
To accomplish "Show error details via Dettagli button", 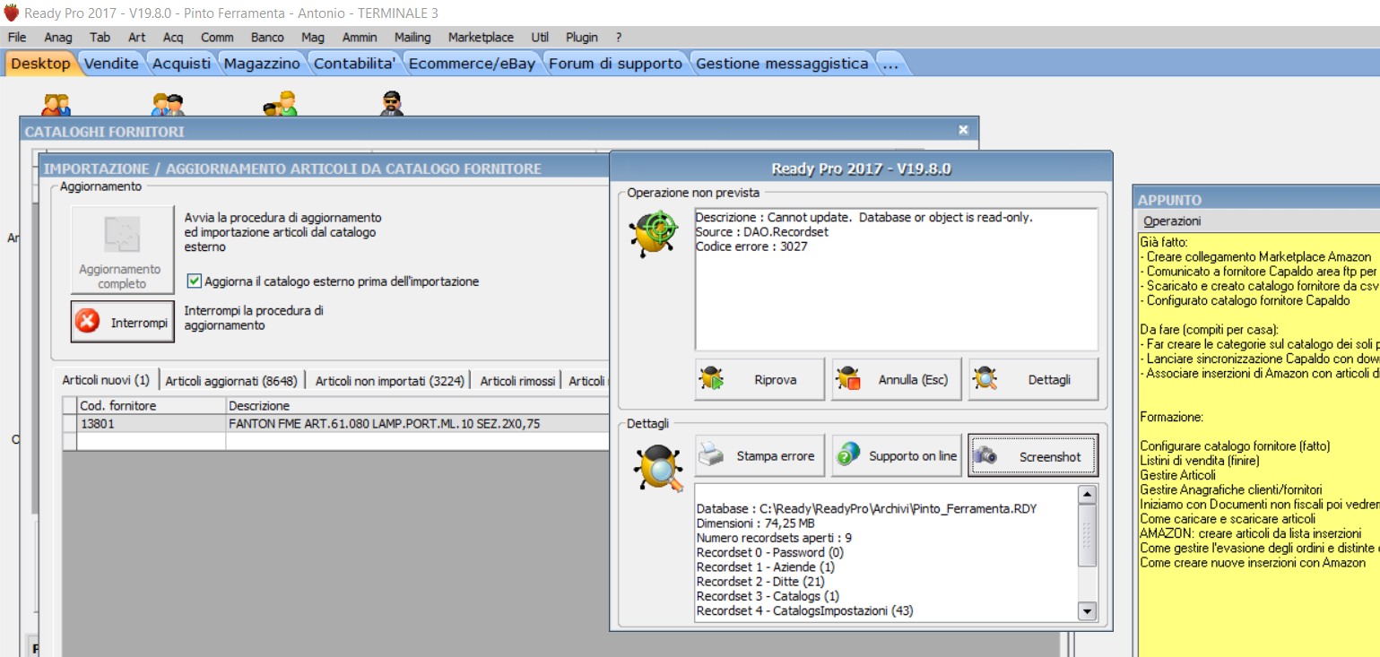I will click(1033, 380).
